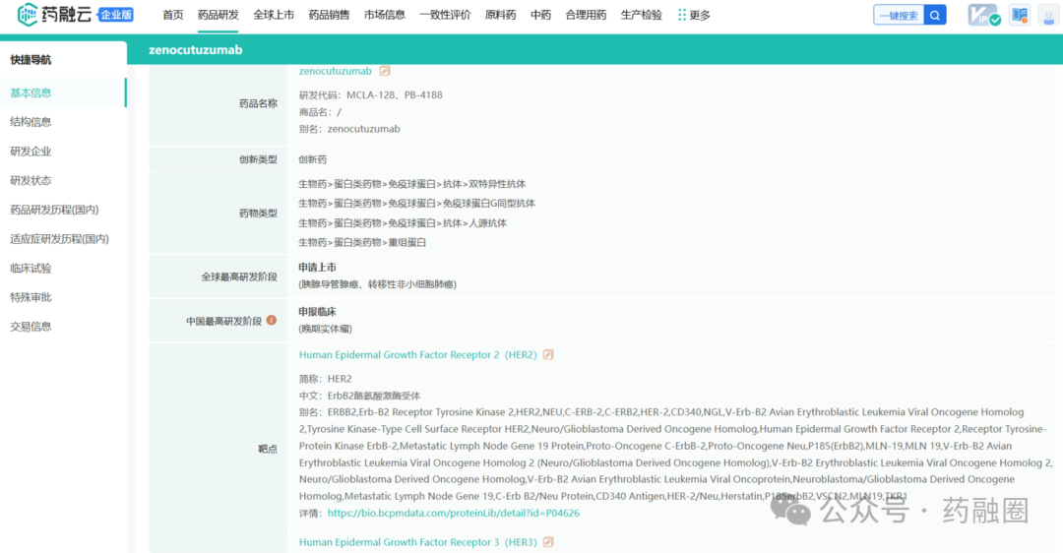Screen dimensions: 1063x553
Task: Click the 双特异性抗体 drug type line
Action: tap(411, 184)
